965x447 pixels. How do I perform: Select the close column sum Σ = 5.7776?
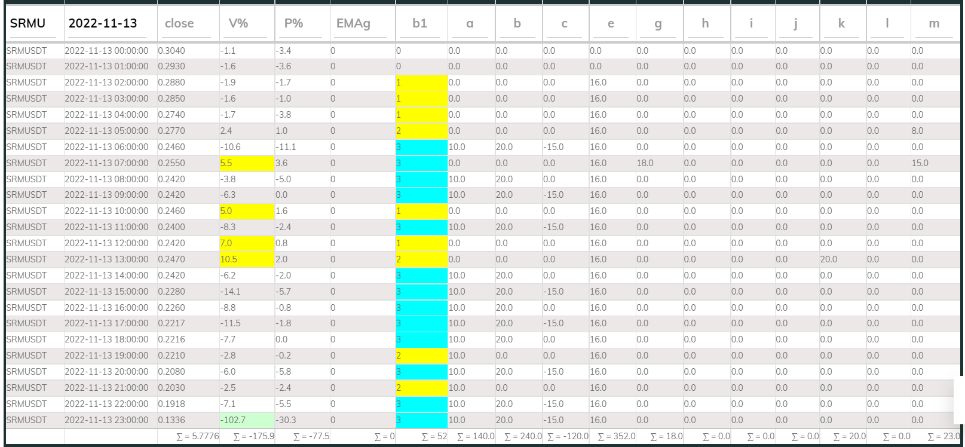[x=198, y=436]
